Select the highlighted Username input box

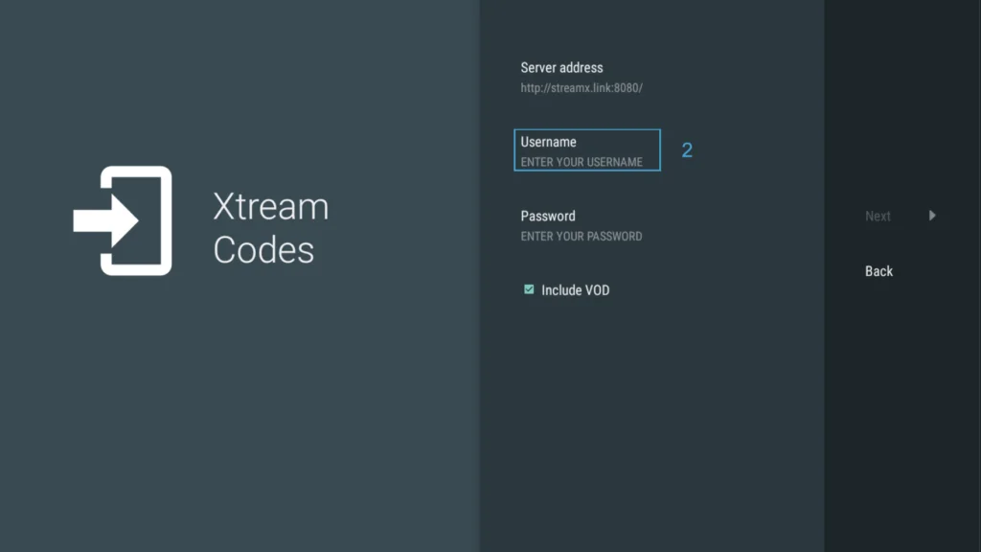coord(587,150)
